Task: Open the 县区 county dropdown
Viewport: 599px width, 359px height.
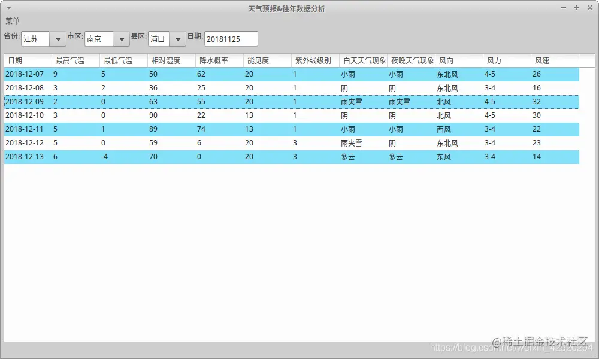Action: [x=178, y=38]
